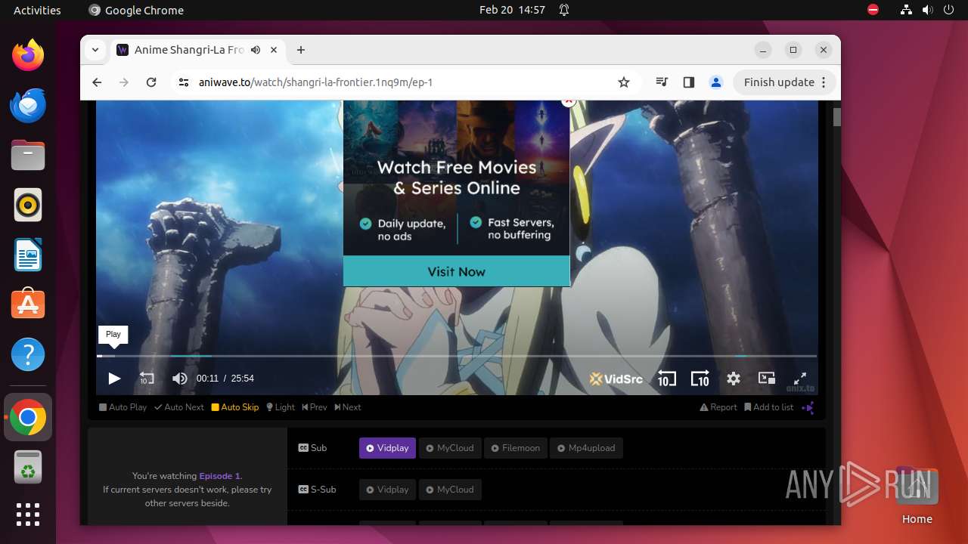Open Ubuntu Software from the dock
968x544 pixels.
click(28, 304)
